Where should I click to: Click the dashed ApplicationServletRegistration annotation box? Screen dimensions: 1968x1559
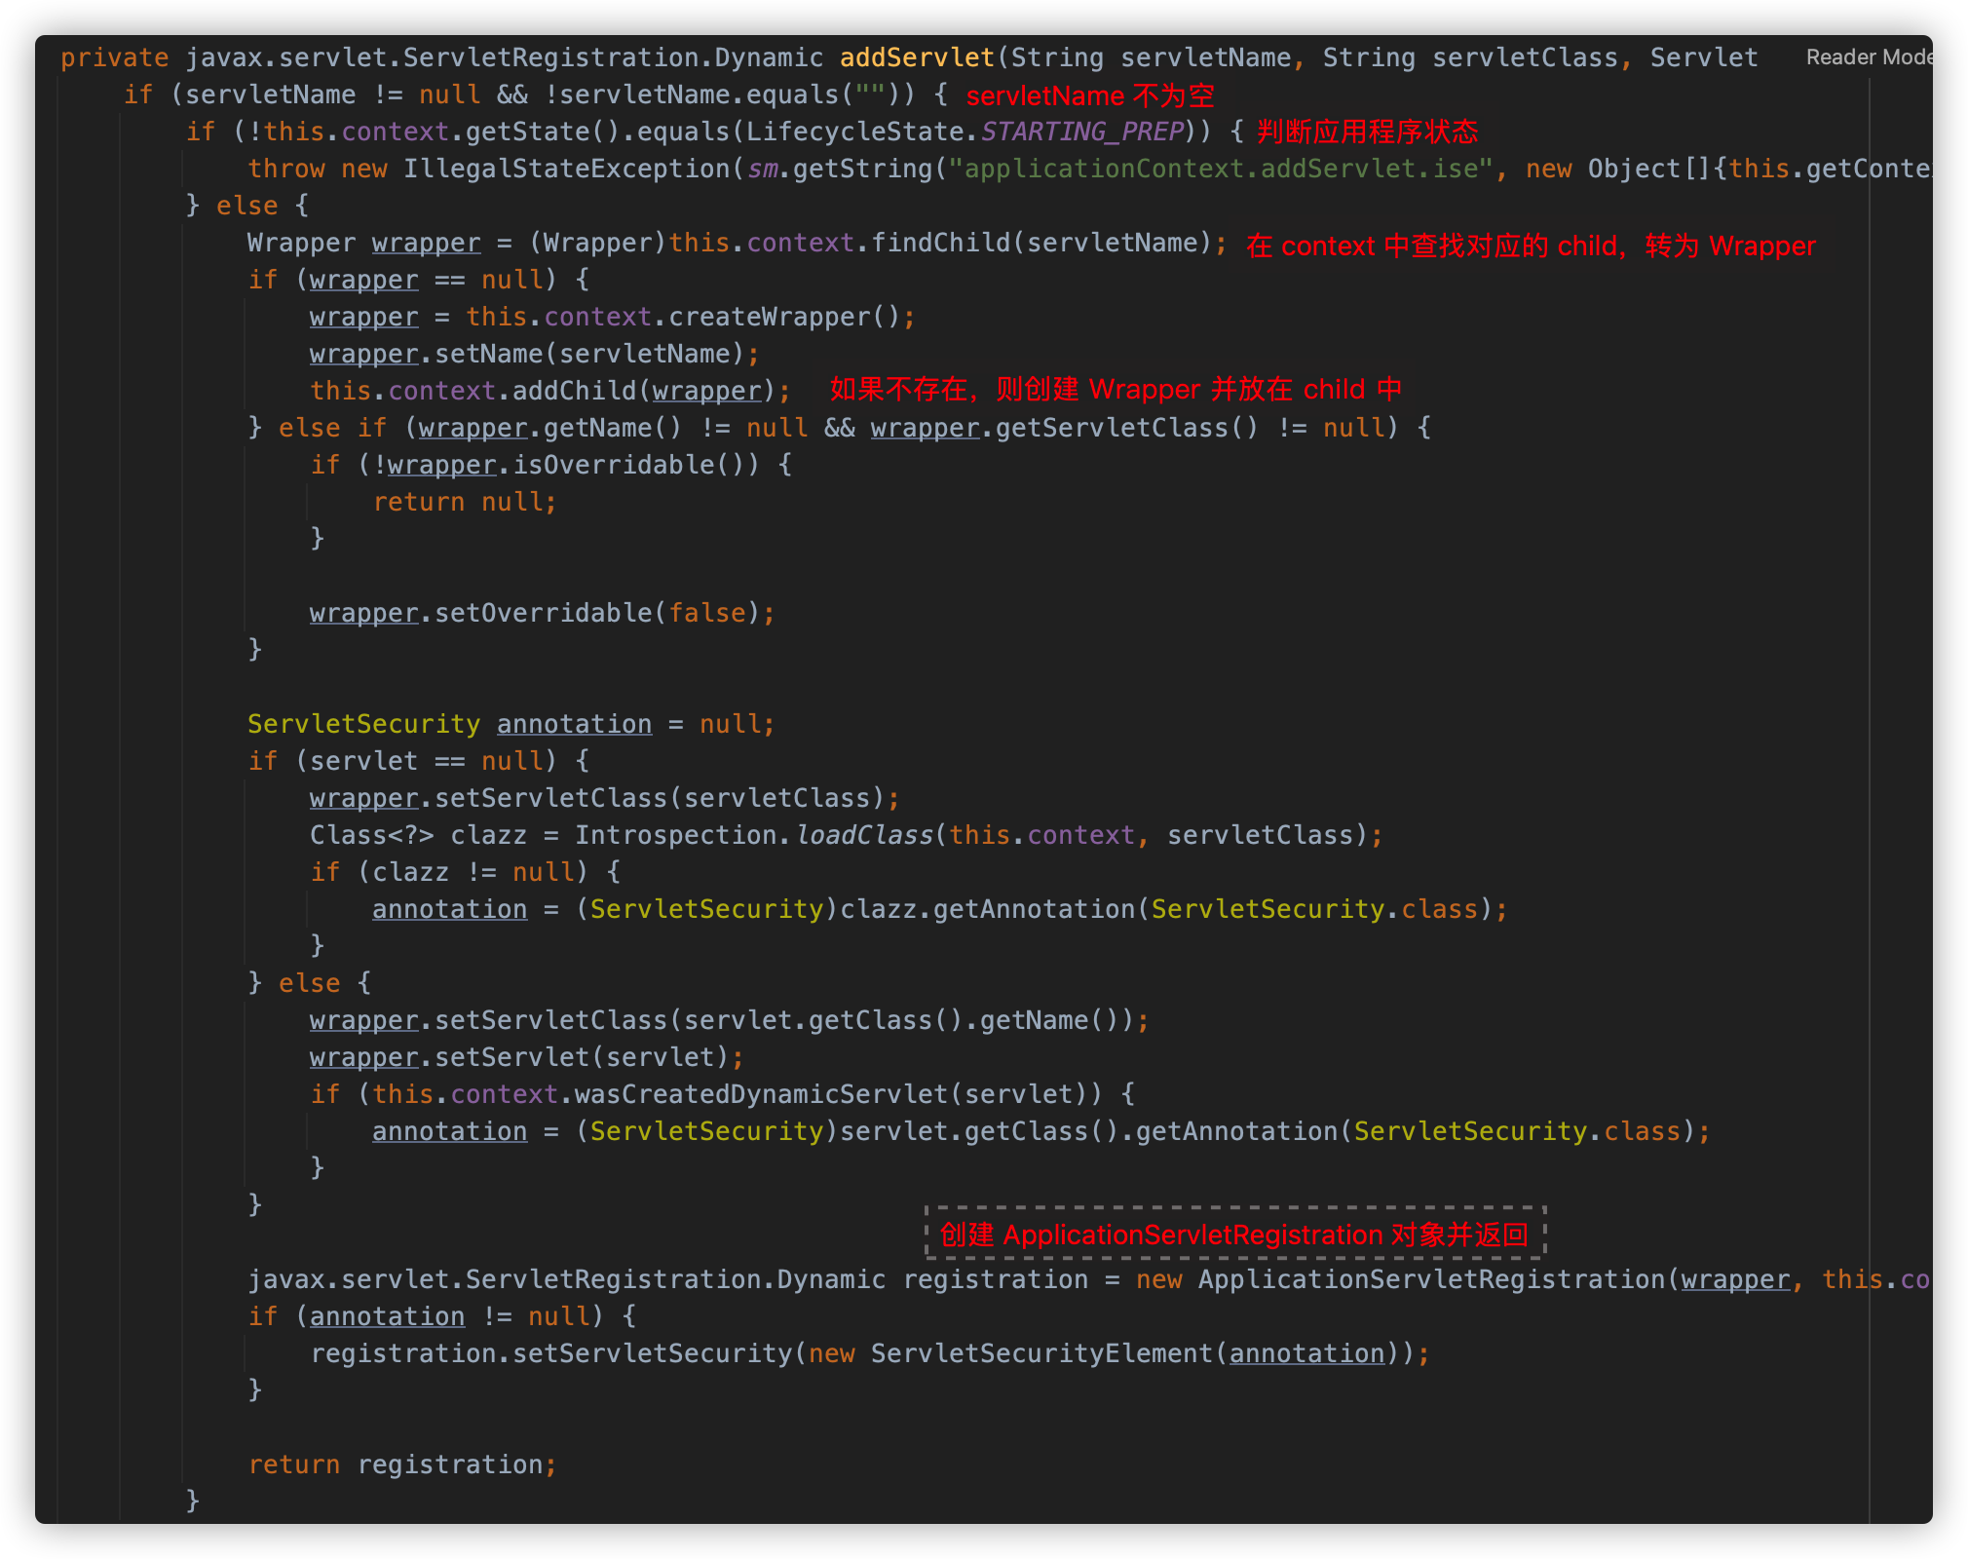[x=1234, y=1235]
